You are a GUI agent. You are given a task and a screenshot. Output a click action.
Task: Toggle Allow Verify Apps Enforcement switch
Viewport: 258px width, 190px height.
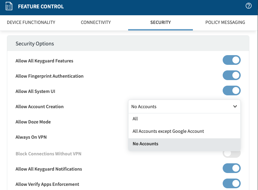[x=231, y=184]
